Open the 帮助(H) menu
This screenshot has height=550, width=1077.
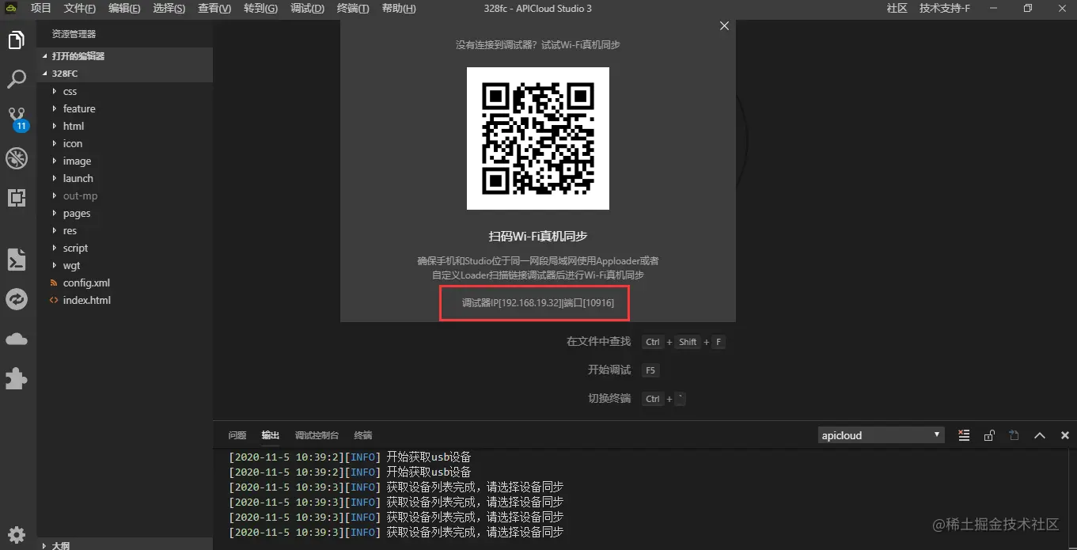399,9
